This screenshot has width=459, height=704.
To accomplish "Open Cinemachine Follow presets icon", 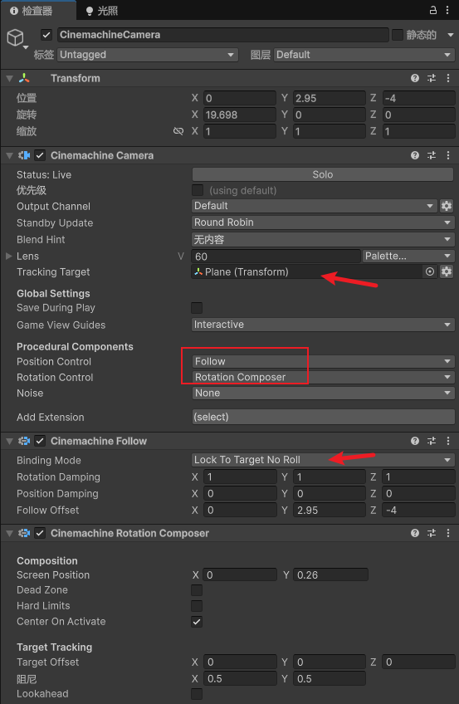I will [x=432, y=441].
